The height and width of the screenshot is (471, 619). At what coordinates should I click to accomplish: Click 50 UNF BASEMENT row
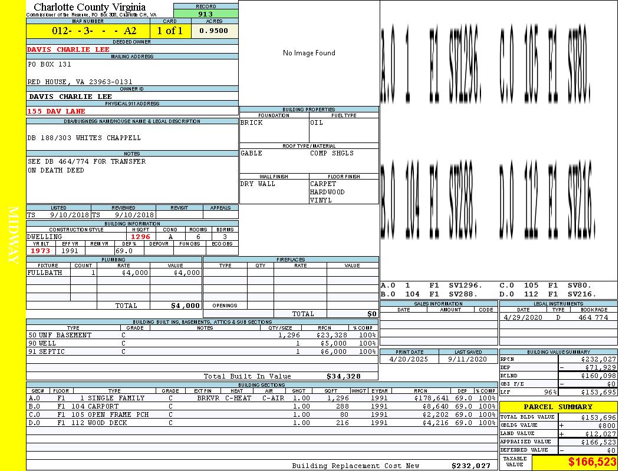(x=202, y=336)
